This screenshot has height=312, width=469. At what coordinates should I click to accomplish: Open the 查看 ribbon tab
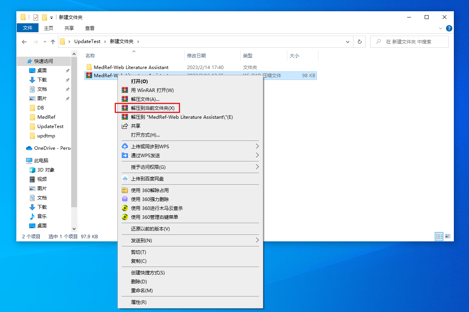[90, 28]
